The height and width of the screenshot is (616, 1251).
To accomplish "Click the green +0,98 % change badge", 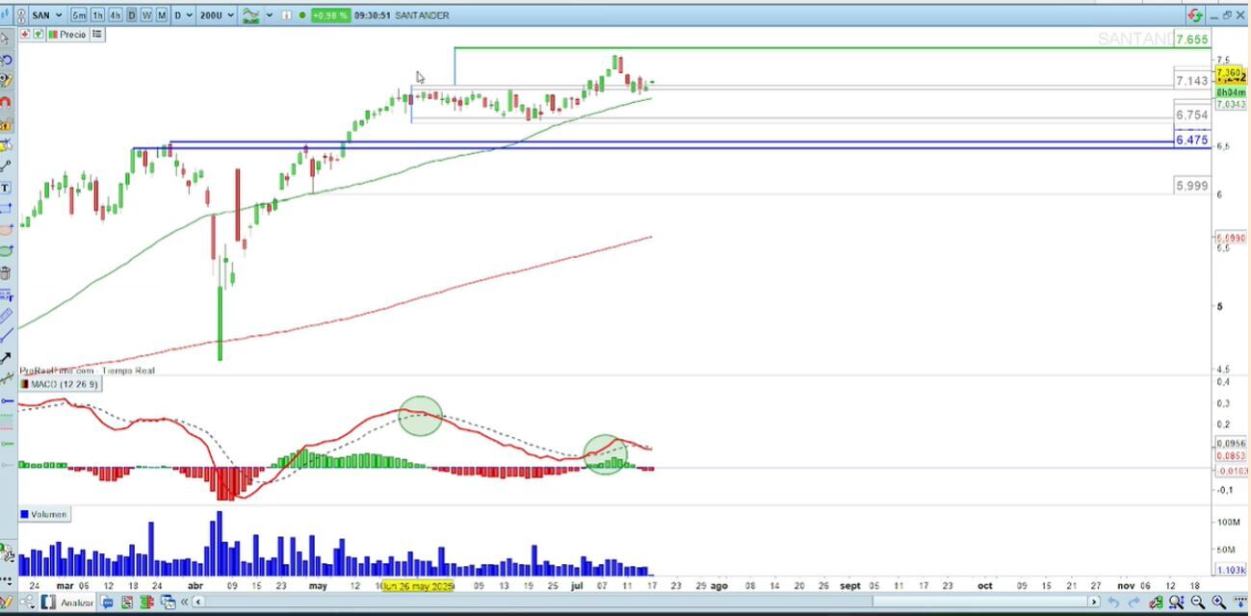I will click(329, 15).
